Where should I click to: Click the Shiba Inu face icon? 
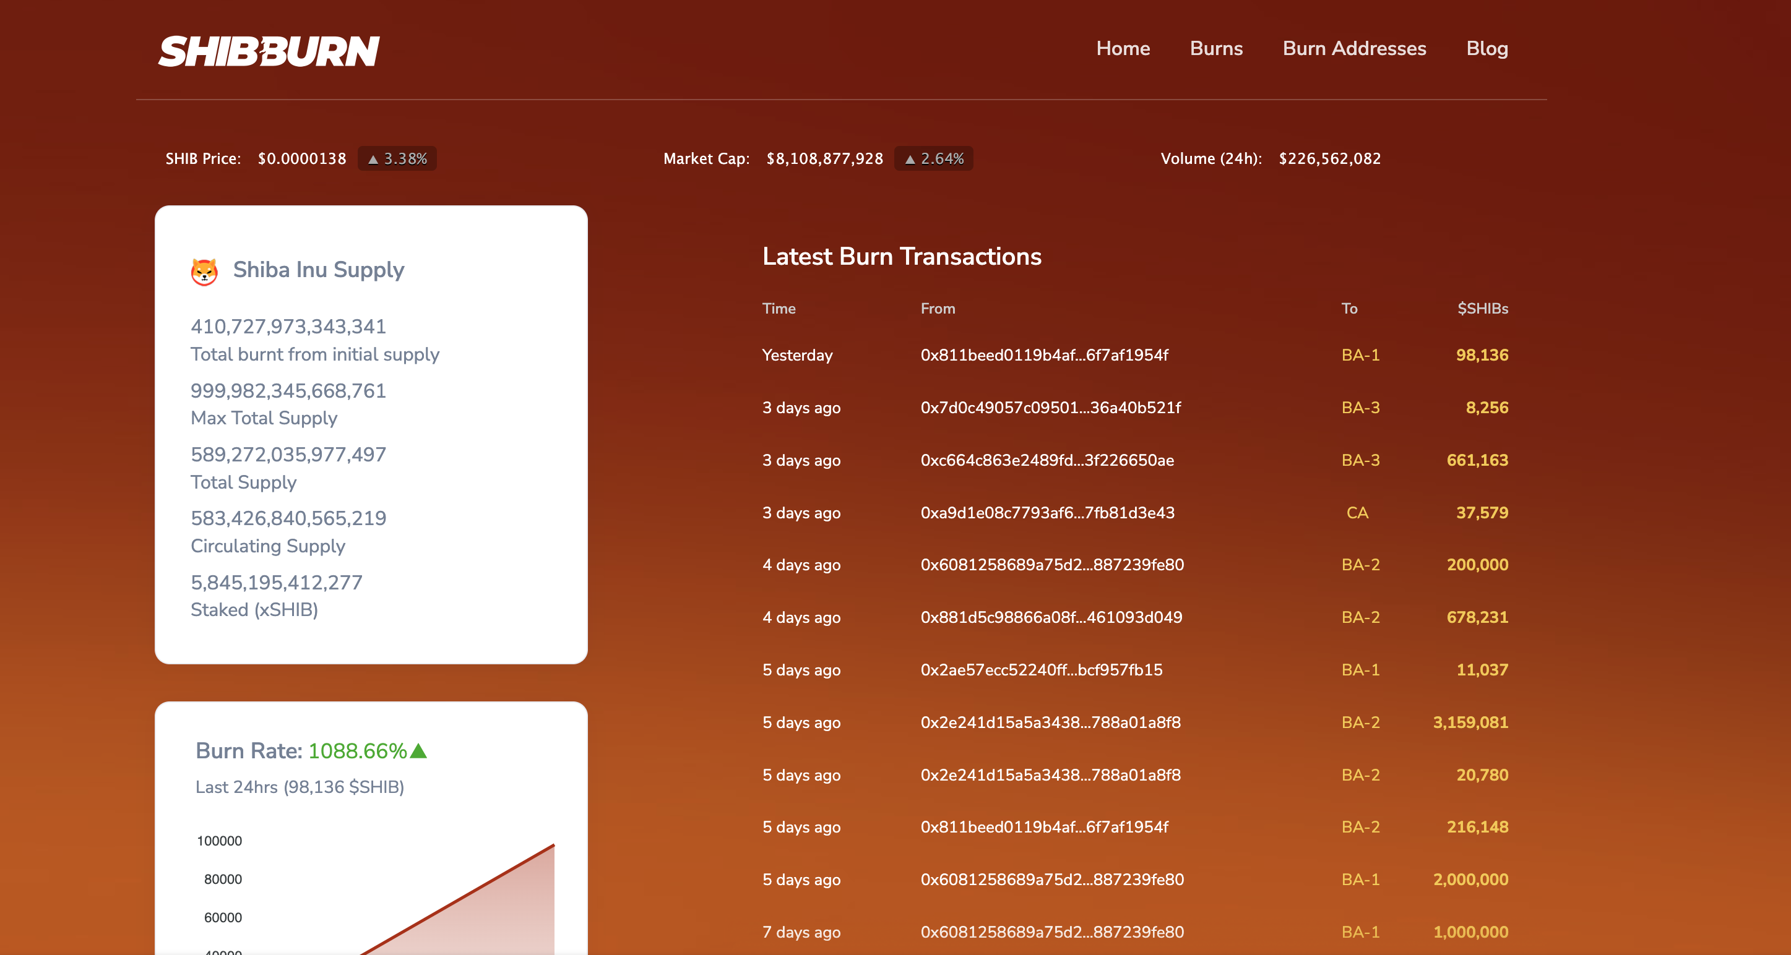204,271
